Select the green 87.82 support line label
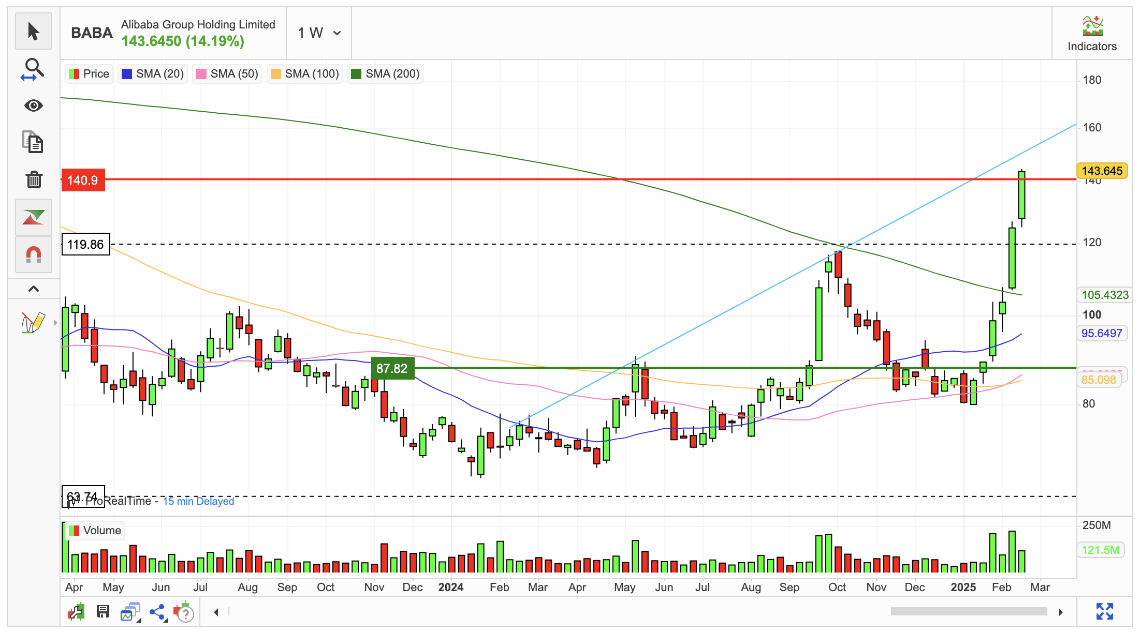 tap(392, 368)
